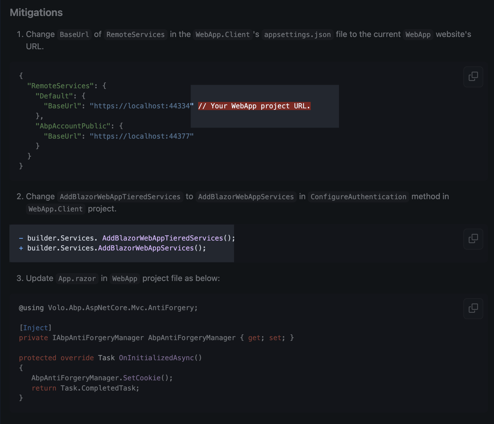Select the ConfigureAuthentication inline code tag
The width and height of the screenshot is (494, 424).
[358, 197]
